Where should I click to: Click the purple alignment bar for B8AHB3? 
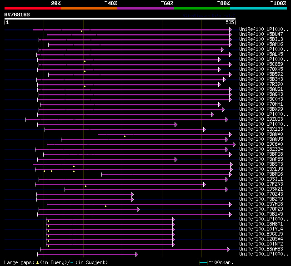coord(134,250)
